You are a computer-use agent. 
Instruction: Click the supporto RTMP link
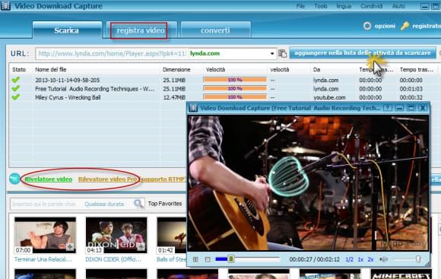pyautogui.click(x=163, y=179)
